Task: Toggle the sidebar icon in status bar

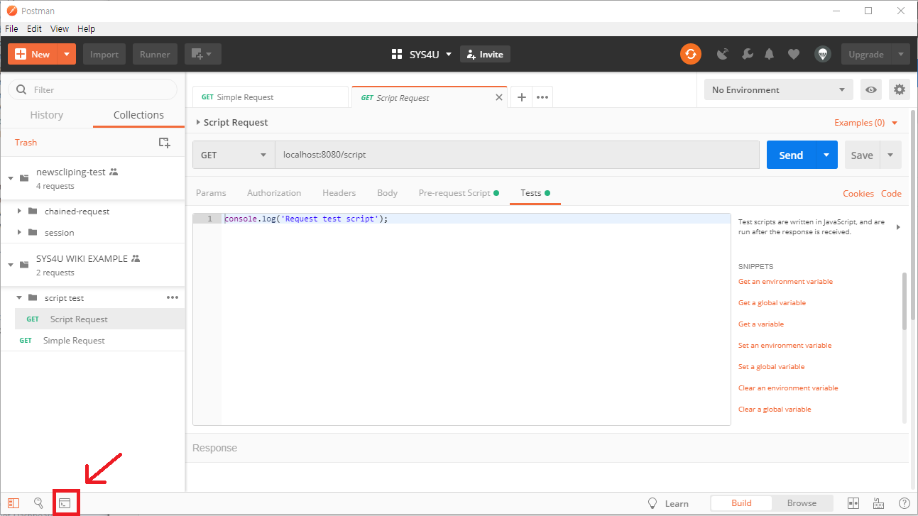Action: click(x=14, y=503)
